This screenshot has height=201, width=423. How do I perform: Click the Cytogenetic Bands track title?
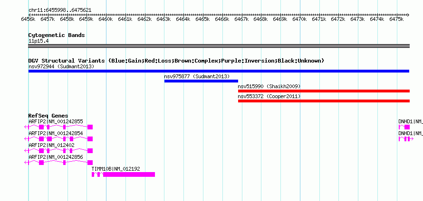[57, 35]
